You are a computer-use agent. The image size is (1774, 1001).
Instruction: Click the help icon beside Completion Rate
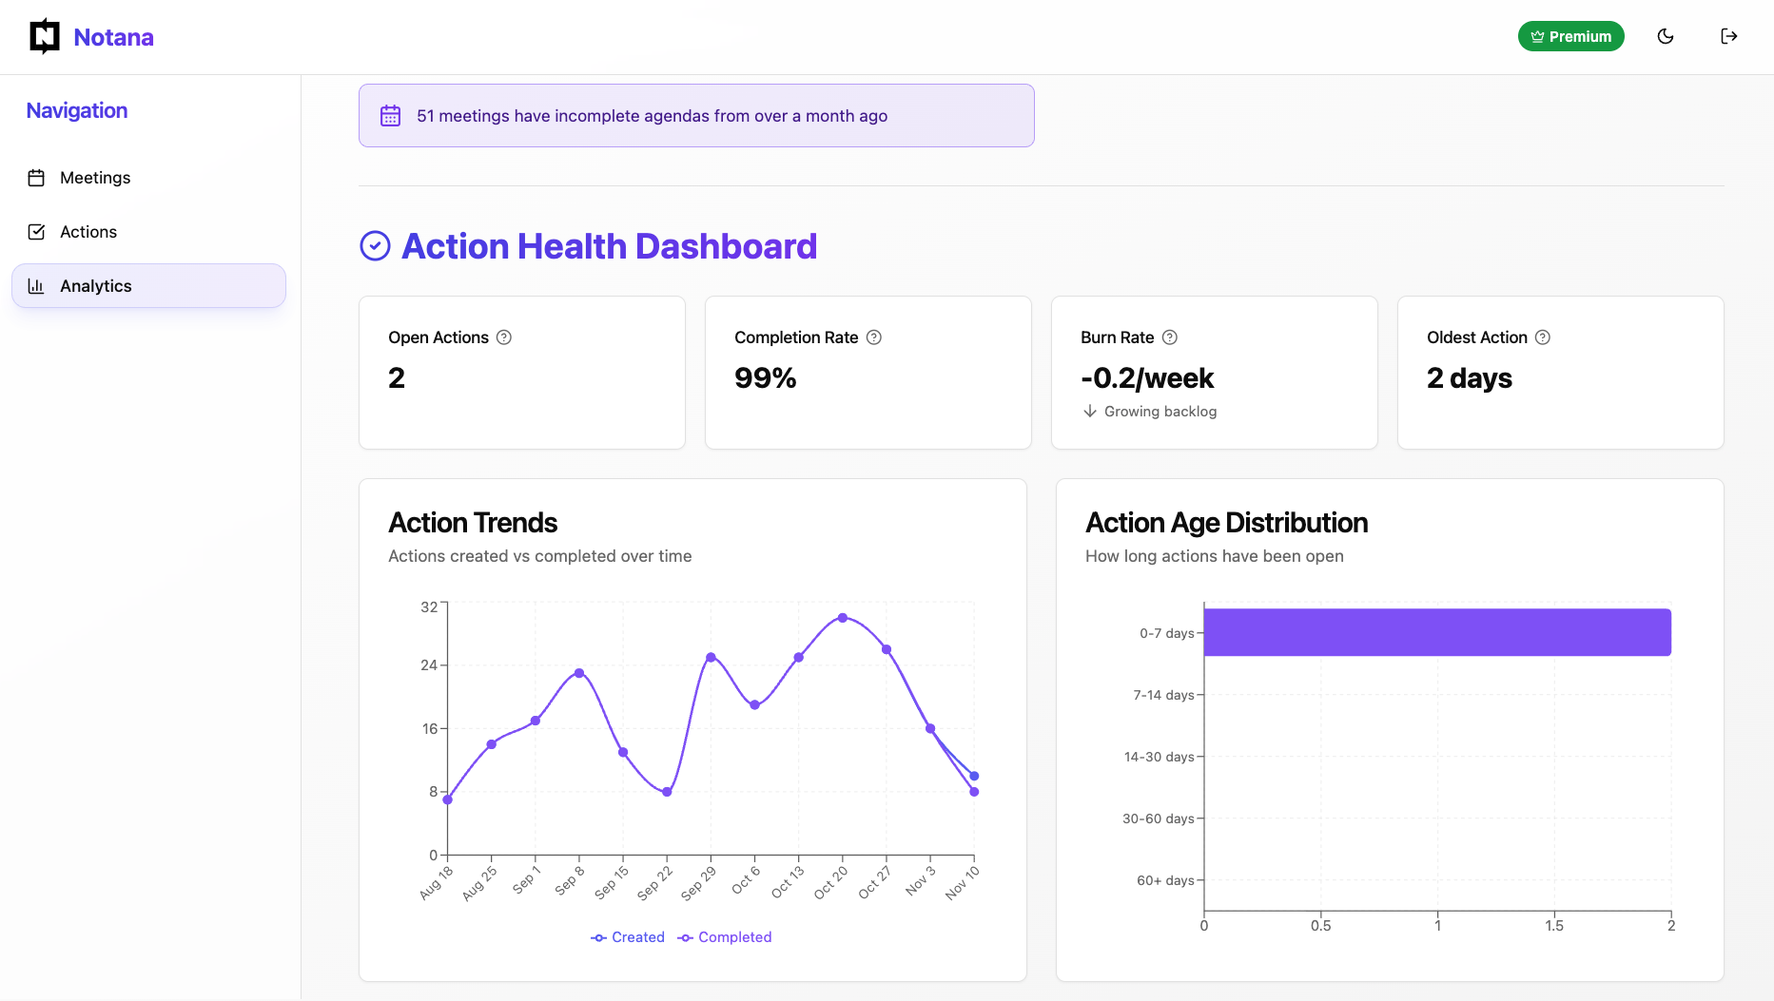tap(874, 337)
